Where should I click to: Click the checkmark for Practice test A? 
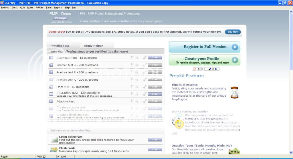pyautogui.click(x=144, y=65)
